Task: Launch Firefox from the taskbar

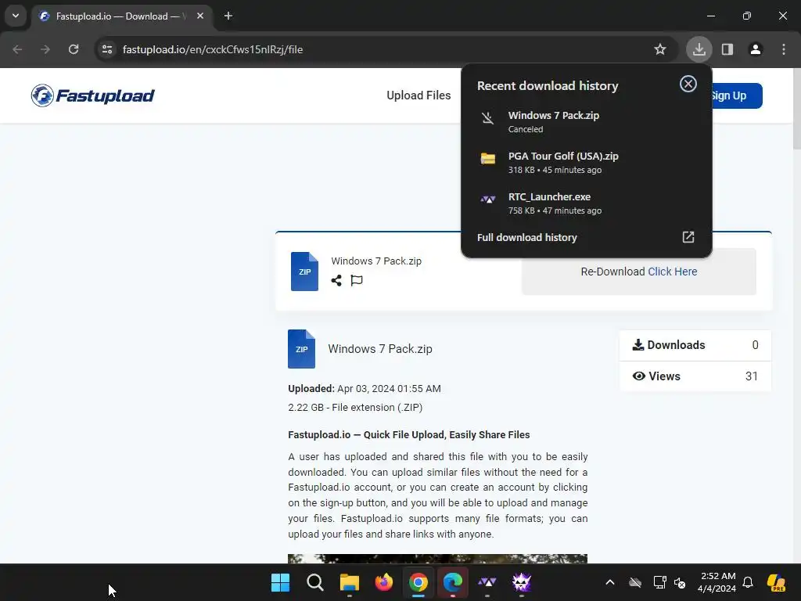Action: (383, 582)
